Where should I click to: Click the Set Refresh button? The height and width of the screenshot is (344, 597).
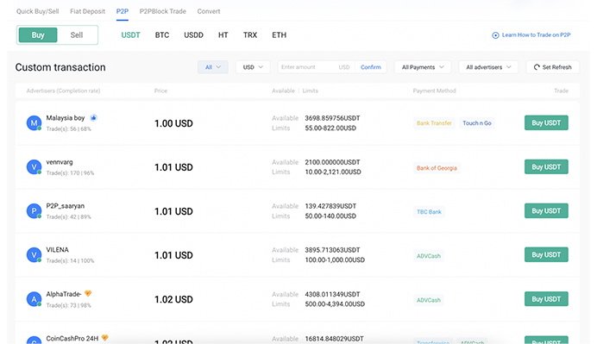coord(553,67)
